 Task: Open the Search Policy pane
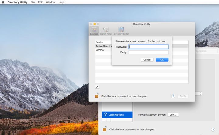coord(106,31)
